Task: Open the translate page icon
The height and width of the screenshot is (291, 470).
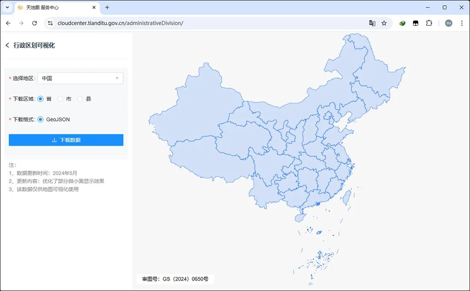Action: [x=372, y=23]
